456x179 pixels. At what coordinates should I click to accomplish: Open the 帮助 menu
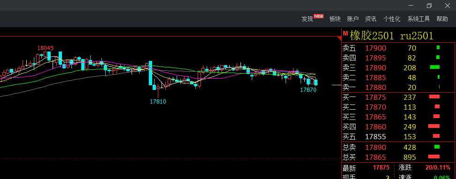pyautogui.click(x=442, y=19)
